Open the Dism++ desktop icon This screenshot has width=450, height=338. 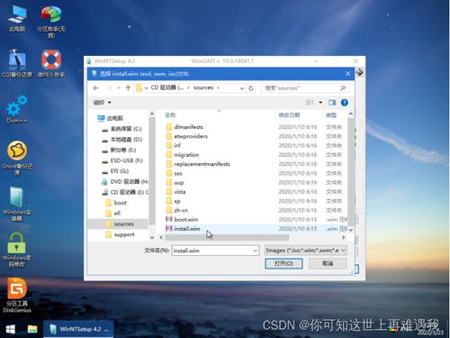tap(17, 109)
